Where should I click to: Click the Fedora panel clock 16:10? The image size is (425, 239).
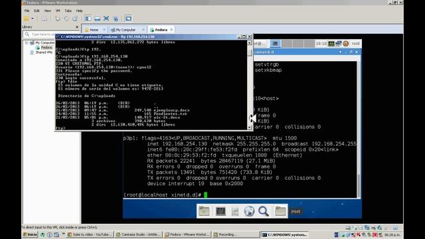point(321,43)
